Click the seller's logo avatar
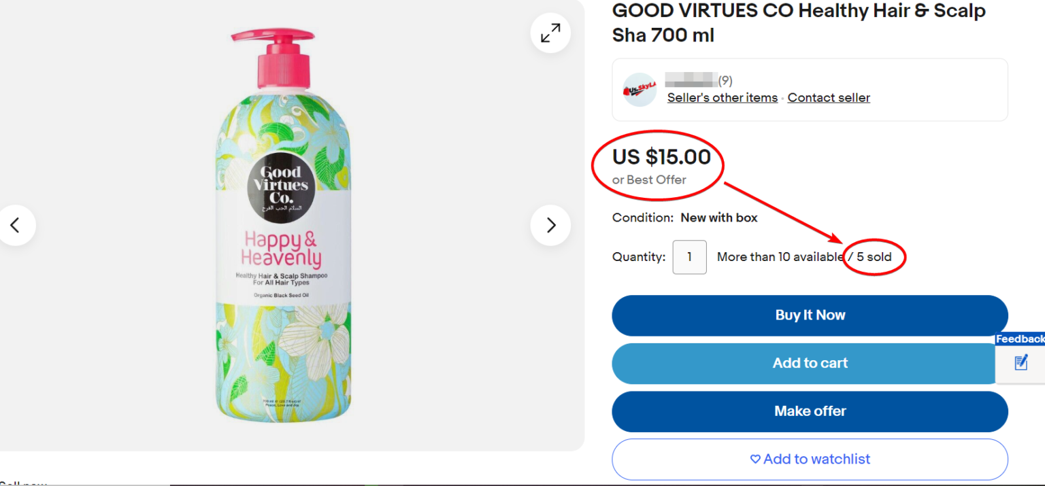Viewport: 1045px width, 486px height. click(640, 90)
